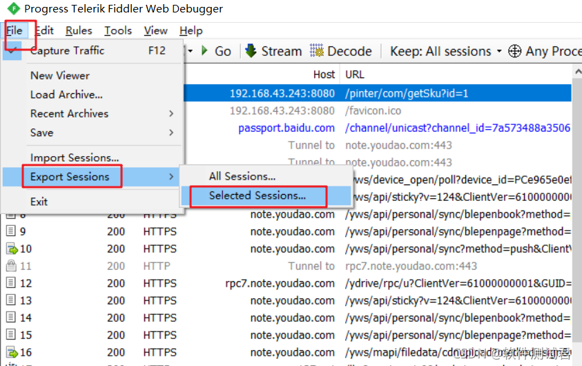Expand the Recent Archives submenu
The height and width of the screenshot is (366, 582).
(92, 113)
